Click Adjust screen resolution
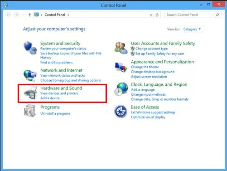 (x=149, y=77)
